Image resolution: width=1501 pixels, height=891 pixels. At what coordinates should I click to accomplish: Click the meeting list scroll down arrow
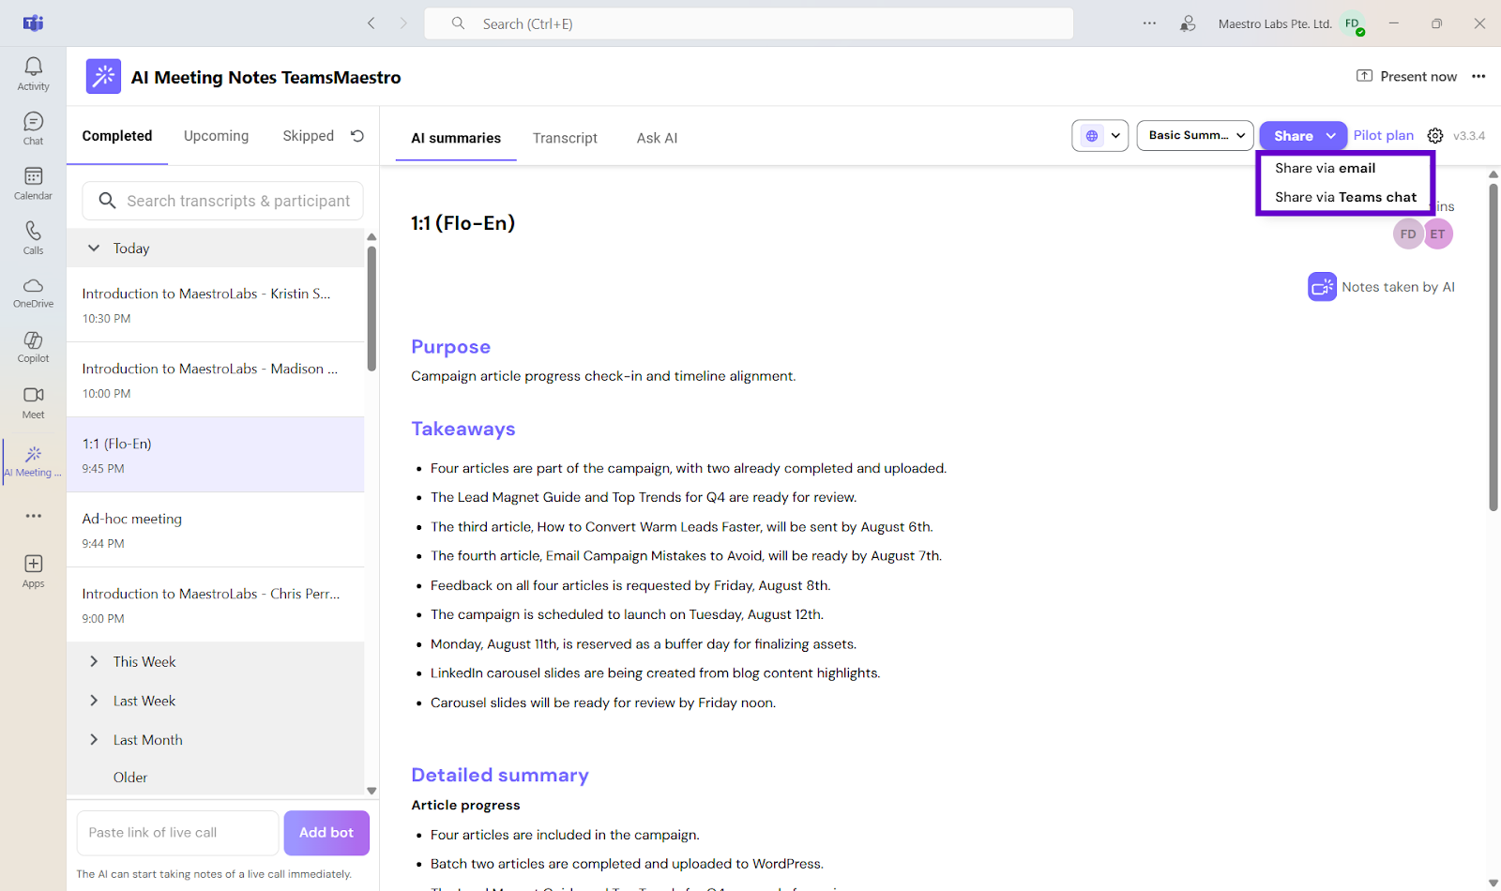pos(371,791)
